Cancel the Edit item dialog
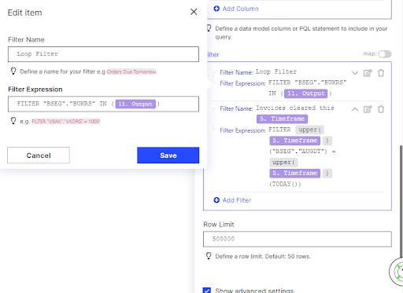The width and height of the screenshot is (403, 293). (39, 156)
